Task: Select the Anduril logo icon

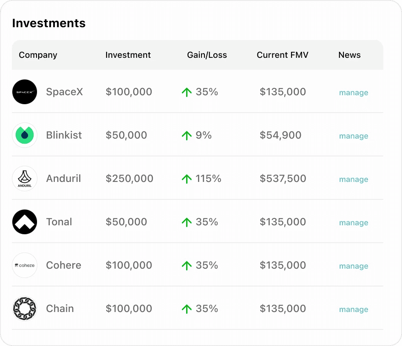Action: click(25, 179)
